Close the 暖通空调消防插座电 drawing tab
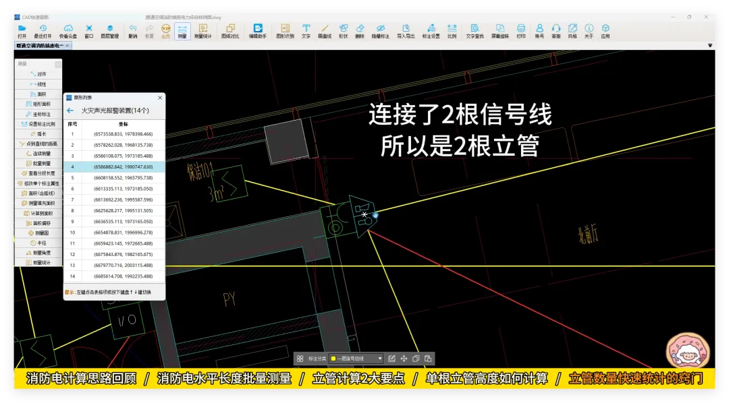The height and width of the screenshot is (403, 729). (x=67, y=46)
